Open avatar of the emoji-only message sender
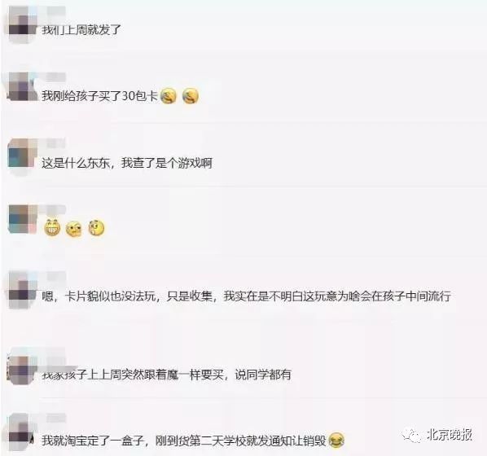 click(x=23, y=219)
